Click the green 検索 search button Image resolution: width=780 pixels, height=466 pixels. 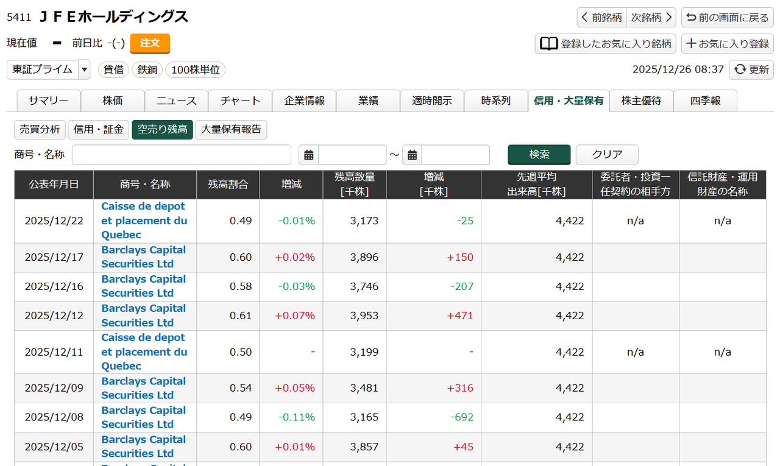tap(539, 155)
